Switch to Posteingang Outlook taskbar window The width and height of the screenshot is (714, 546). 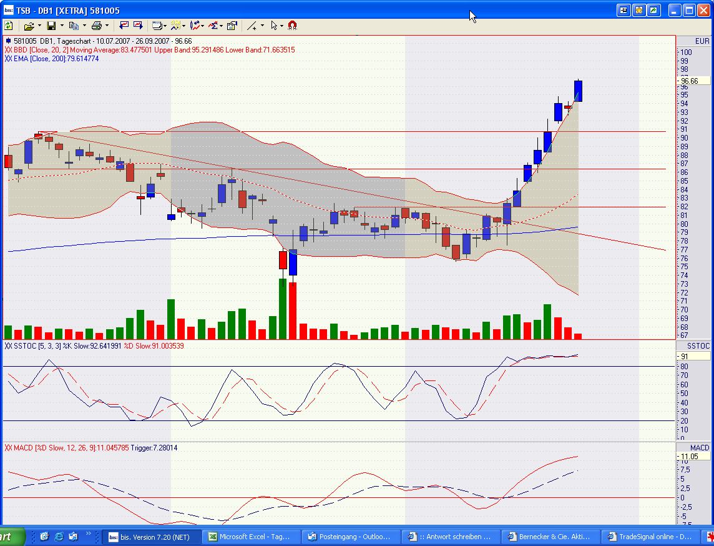(x=353, y=537)
